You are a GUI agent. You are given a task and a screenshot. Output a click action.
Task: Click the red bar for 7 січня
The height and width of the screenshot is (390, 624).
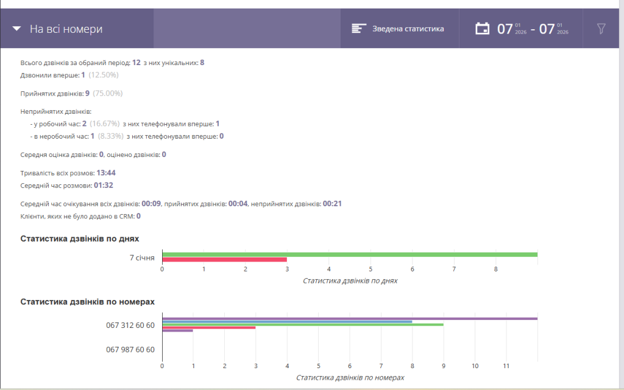point(224,260)
